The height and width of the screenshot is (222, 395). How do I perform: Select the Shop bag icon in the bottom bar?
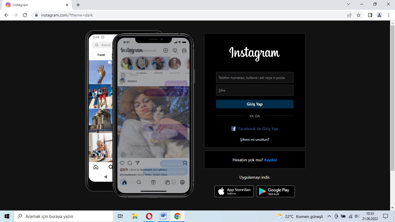(x=168, y=182)
